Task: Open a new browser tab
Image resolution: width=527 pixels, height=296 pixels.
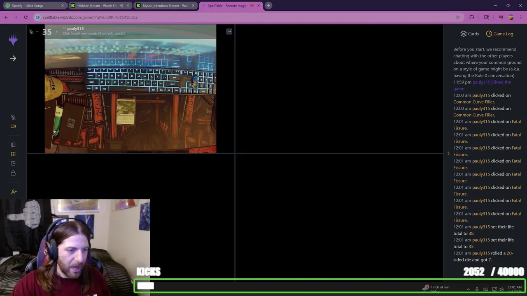Action: pos(268,6)
